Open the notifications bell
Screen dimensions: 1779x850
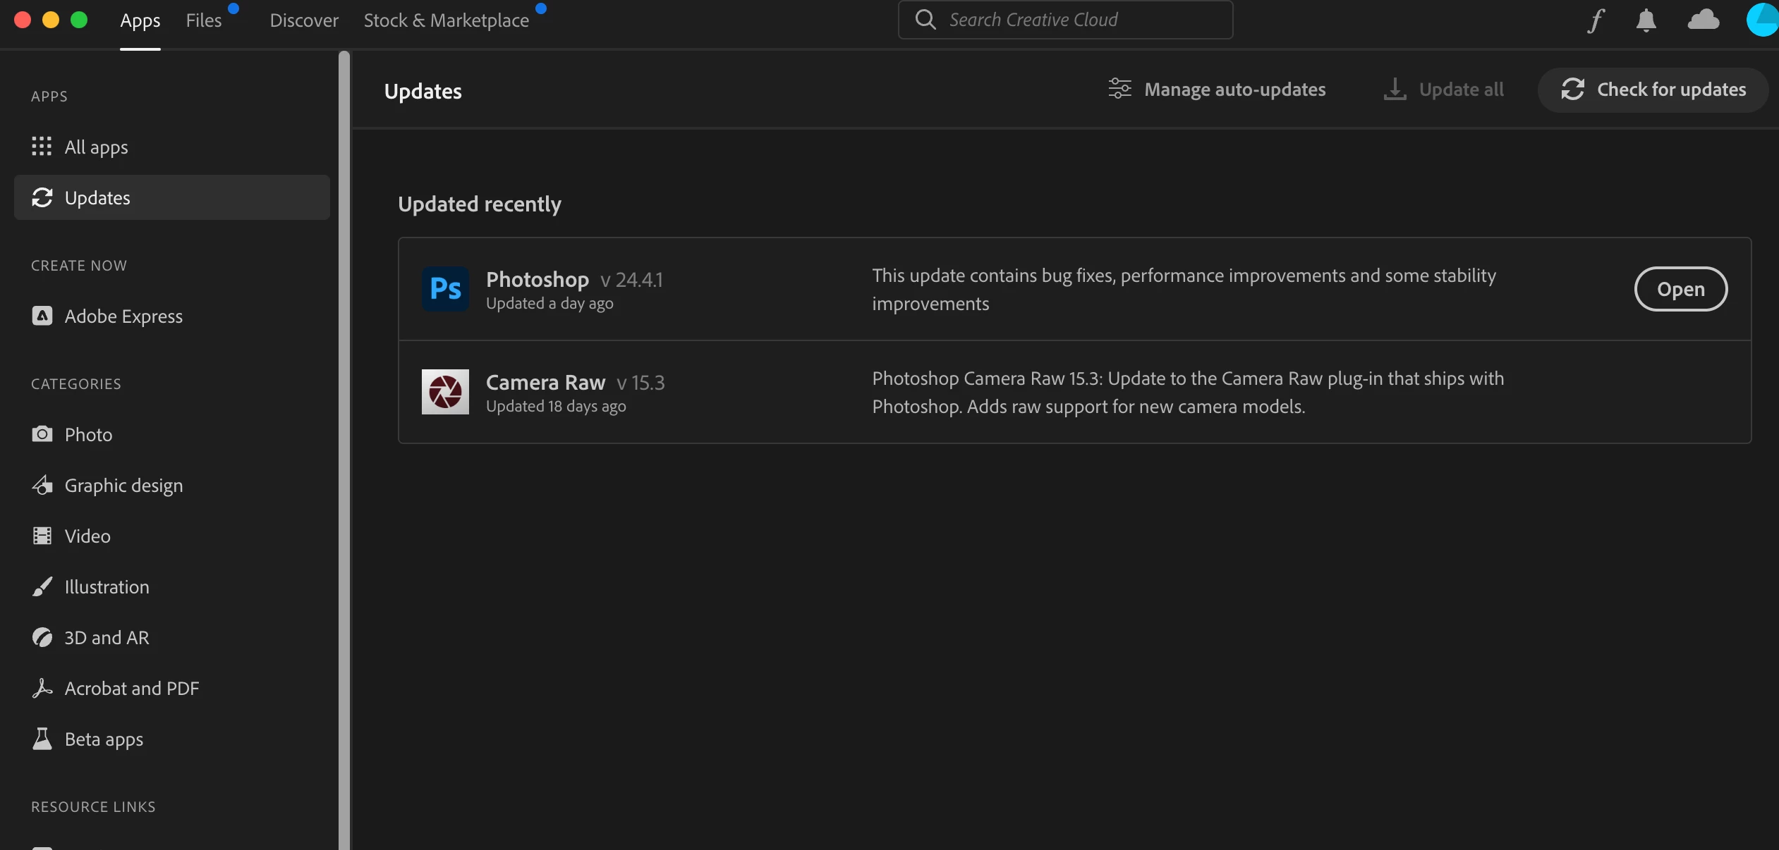coord(1646,20)
